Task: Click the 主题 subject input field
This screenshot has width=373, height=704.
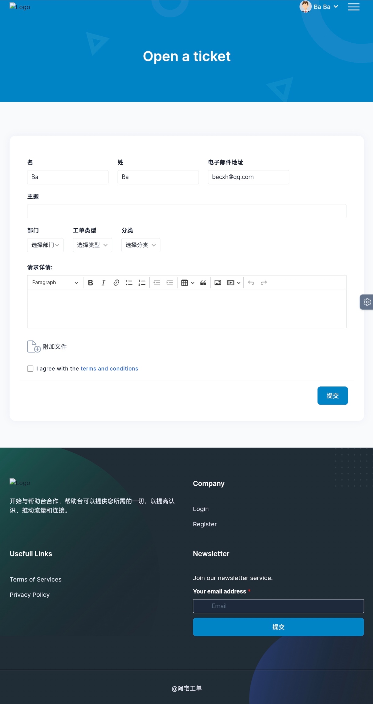Action: click(187, 211)
